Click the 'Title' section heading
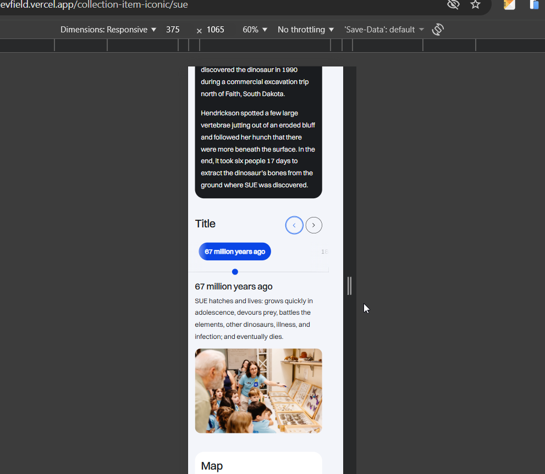This screenshot has height=474, width=545. [x=205, y=224]
